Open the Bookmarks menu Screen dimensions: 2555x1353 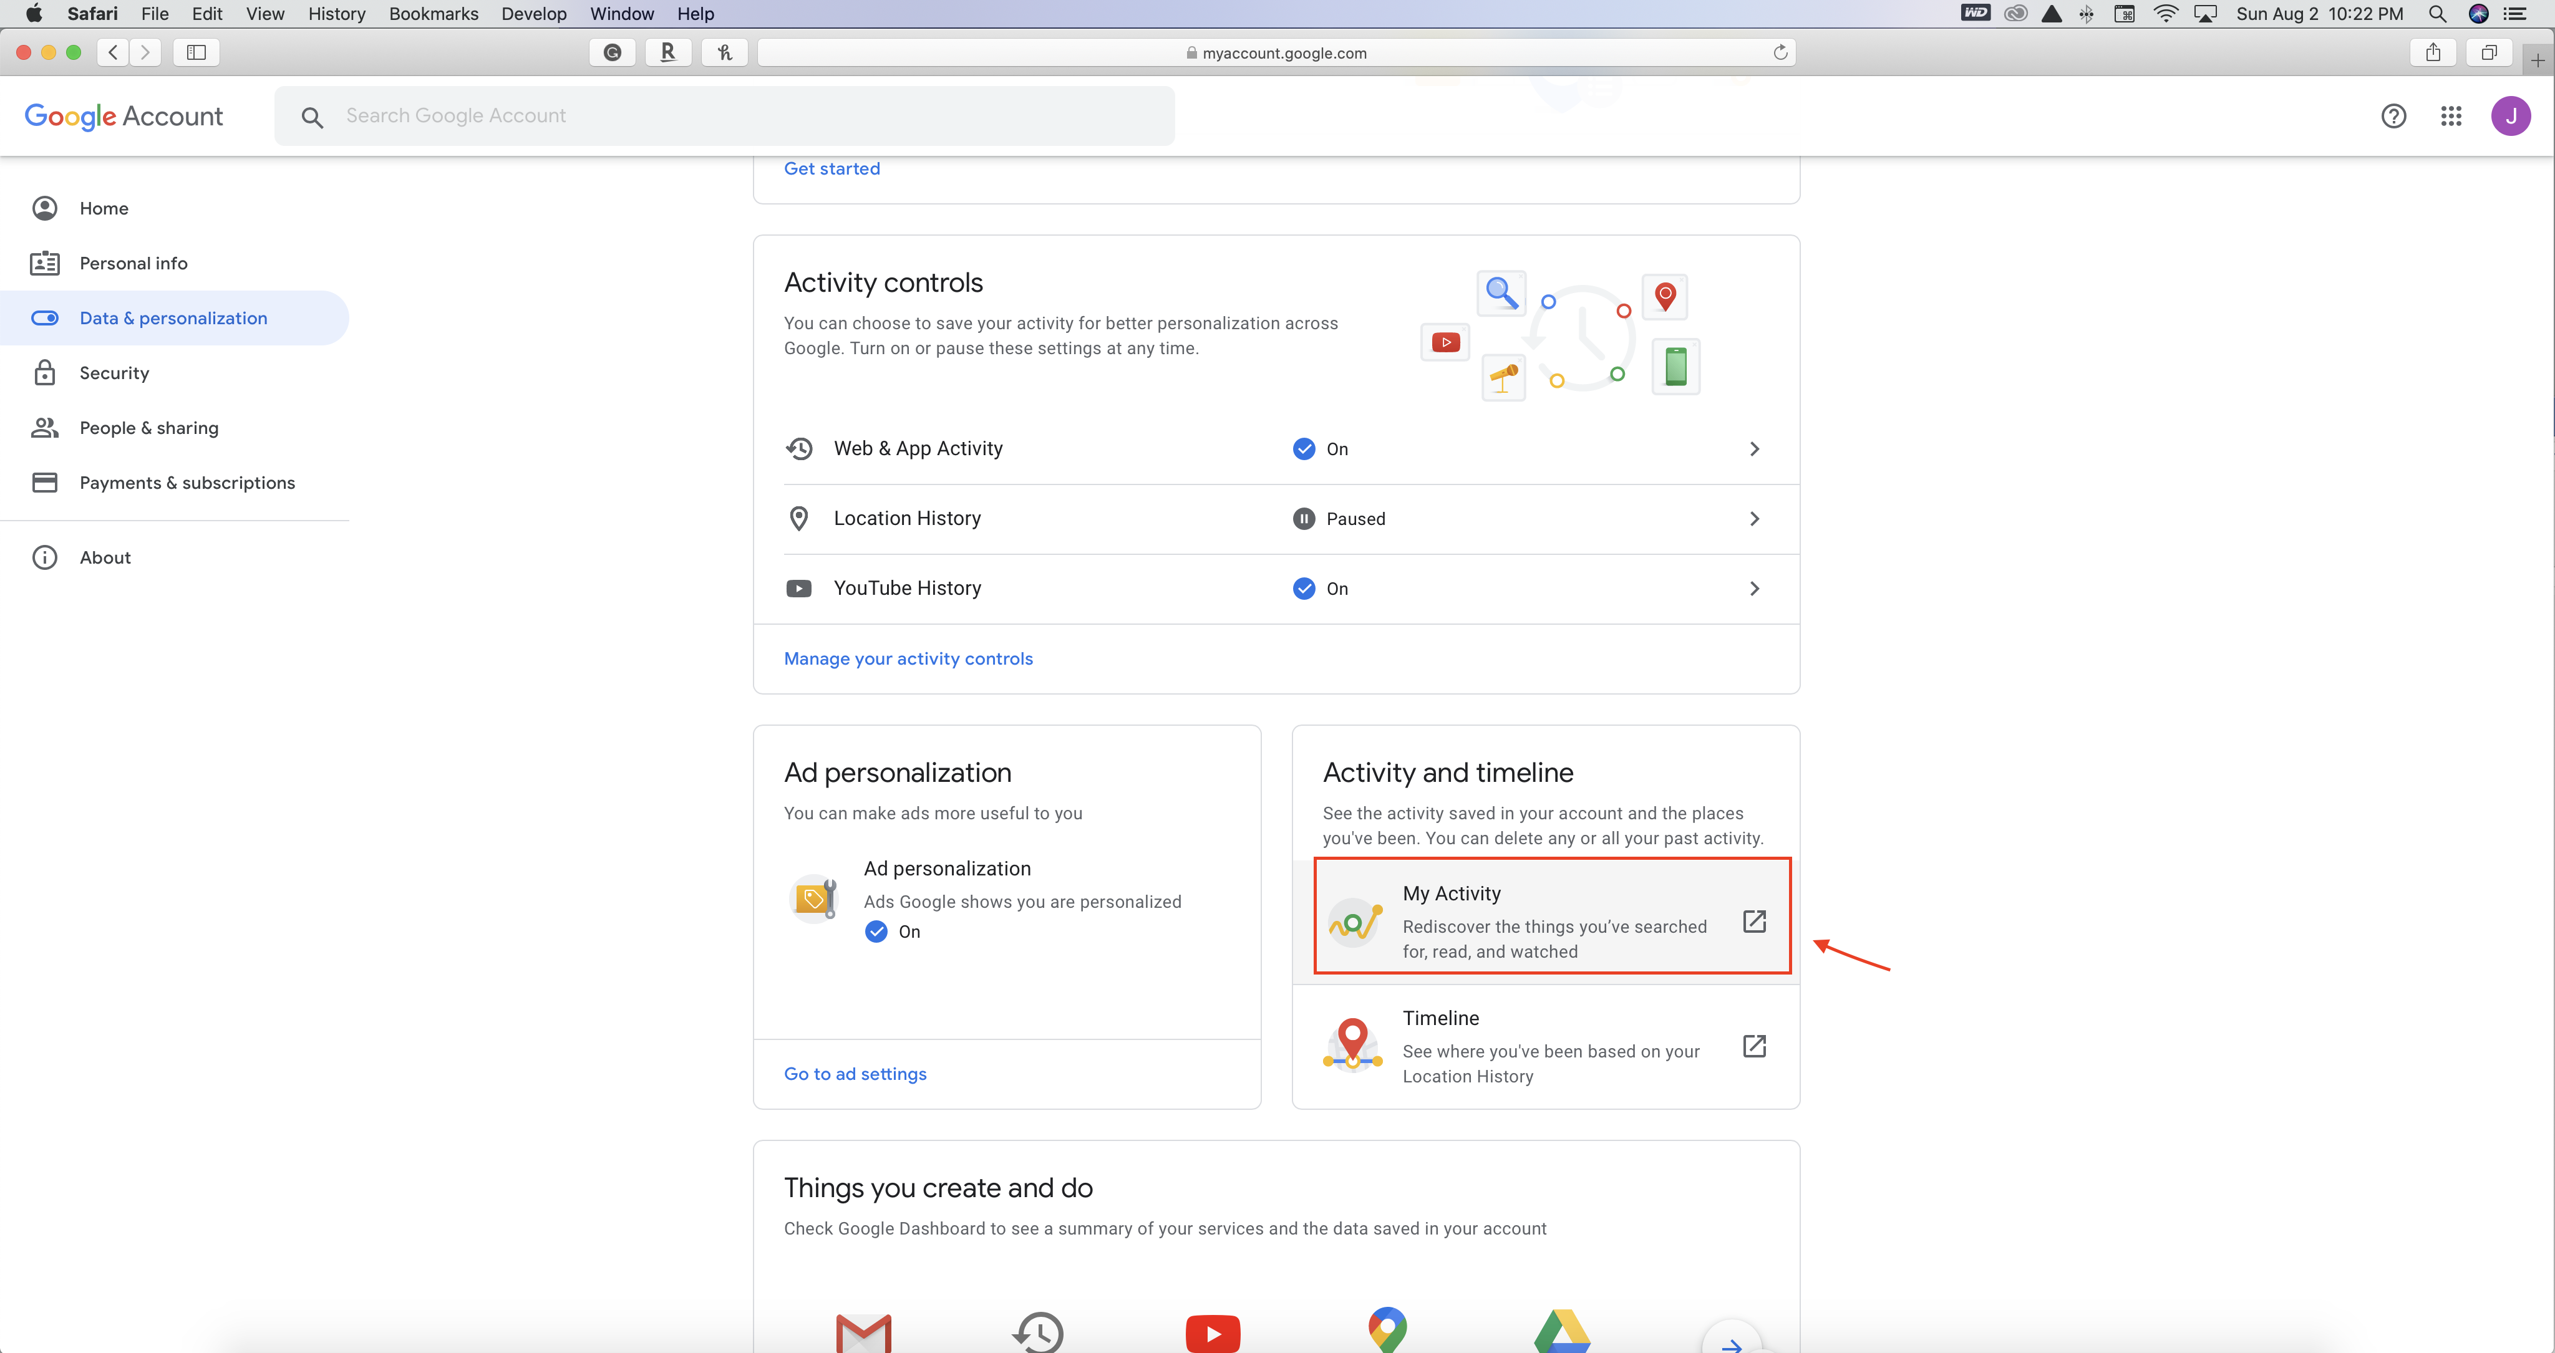pos(434,14)
